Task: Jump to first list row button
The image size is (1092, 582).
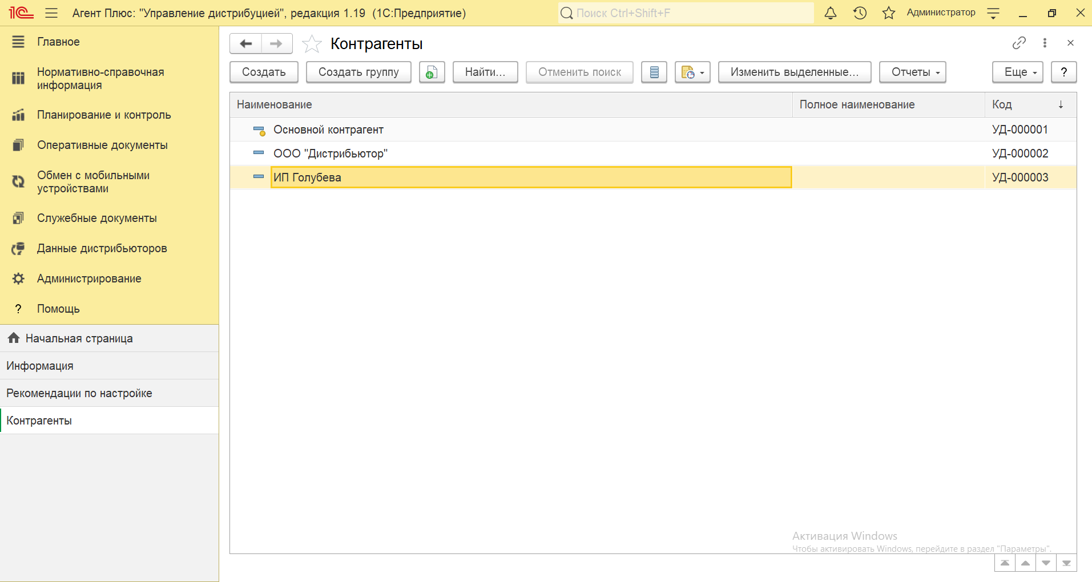Action: click(x=1005, y=563)
